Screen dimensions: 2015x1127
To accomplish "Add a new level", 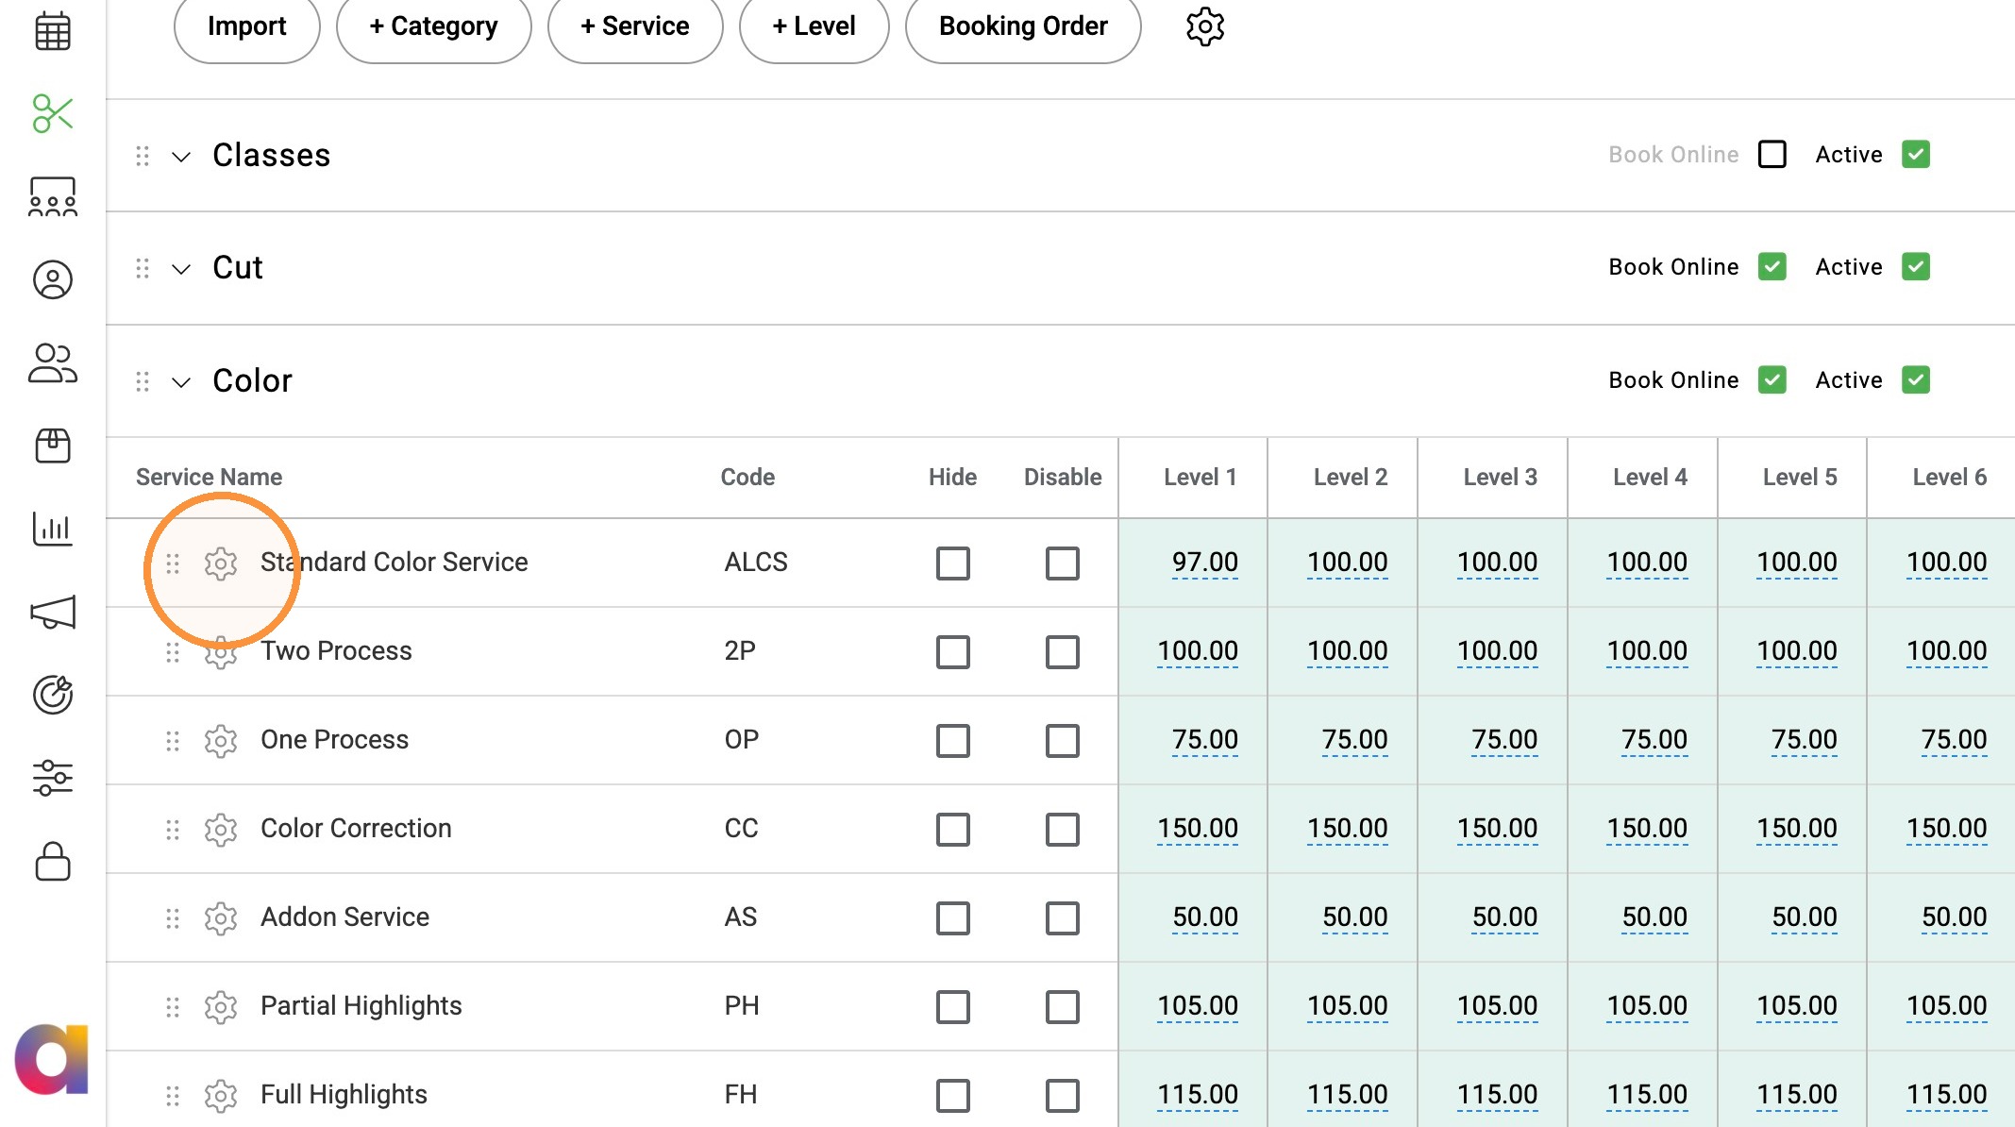I will (814, 27).
